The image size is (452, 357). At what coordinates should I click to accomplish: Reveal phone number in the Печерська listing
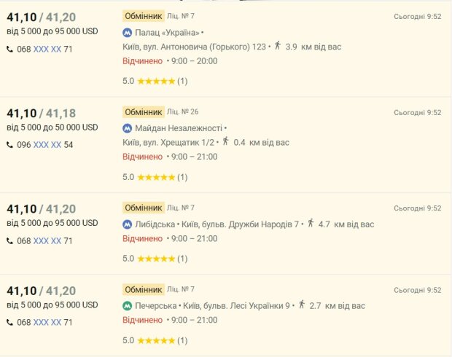coord(47,323)
